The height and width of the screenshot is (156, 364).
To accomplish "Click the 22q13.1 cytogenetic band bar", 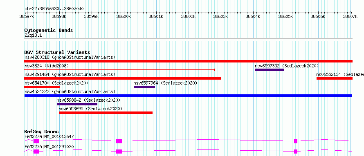I will click(188, 40).
